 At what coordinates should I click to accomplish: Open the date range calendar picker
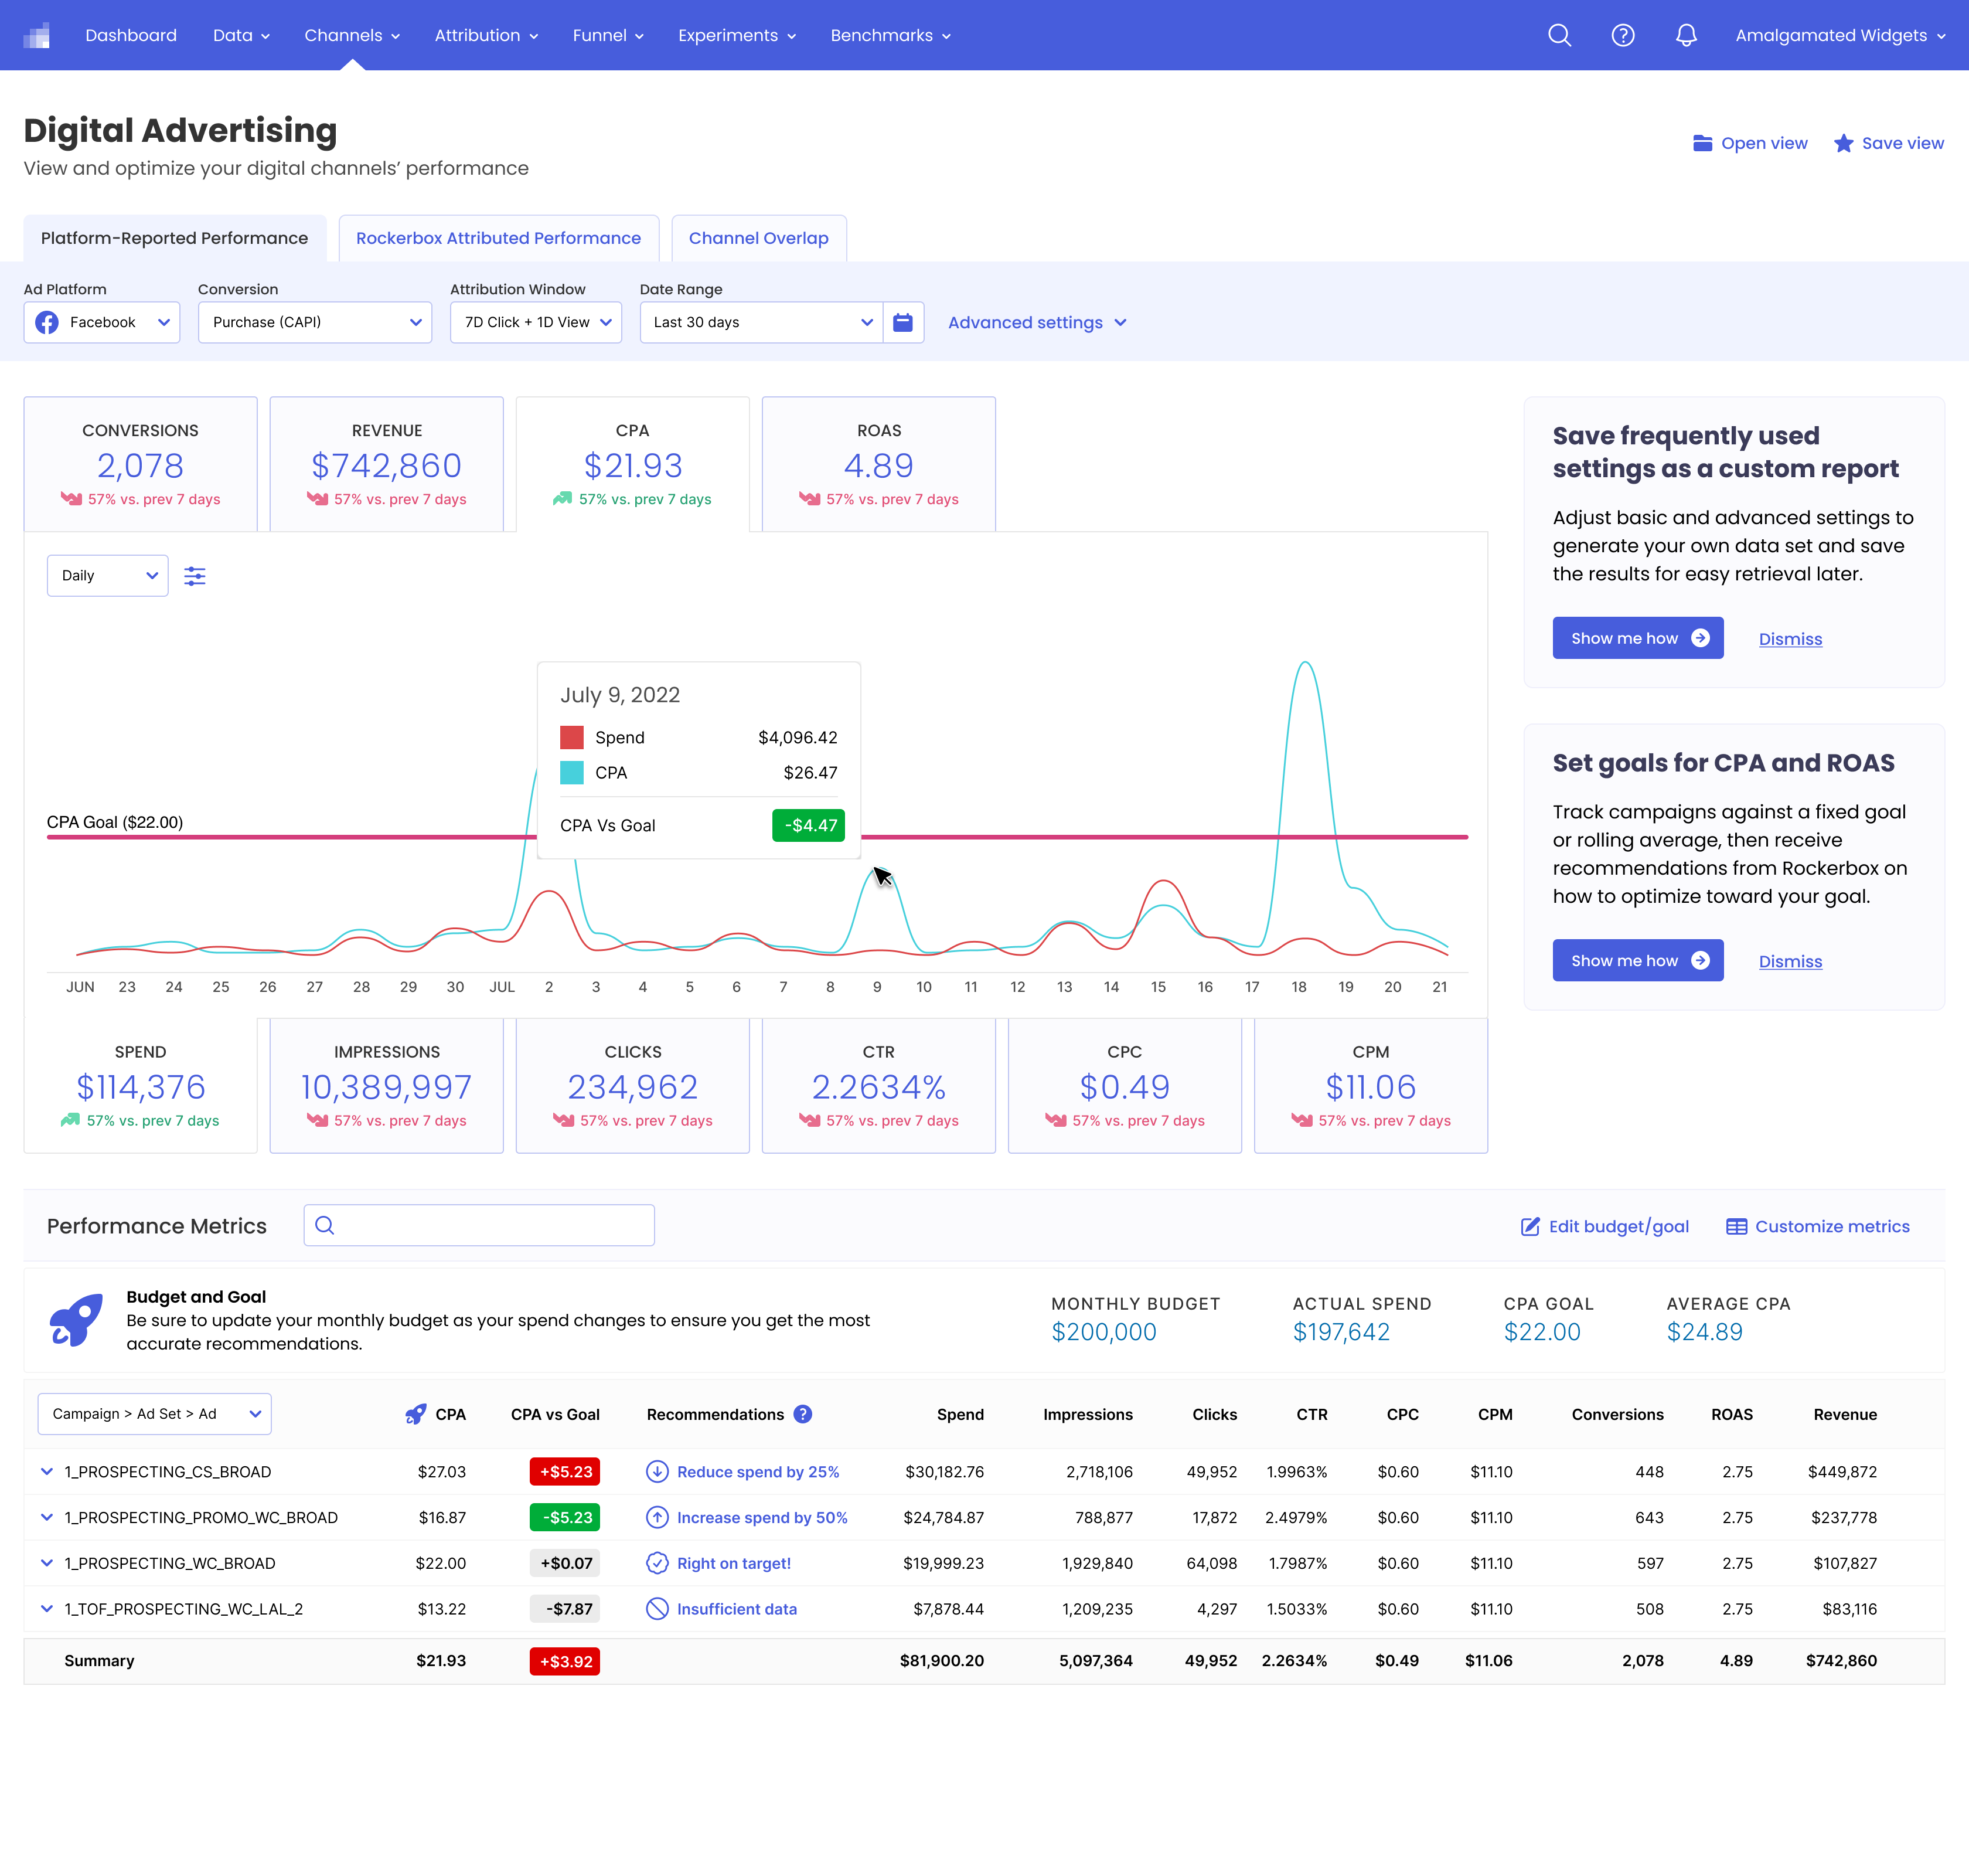click(x=904, y=322)
